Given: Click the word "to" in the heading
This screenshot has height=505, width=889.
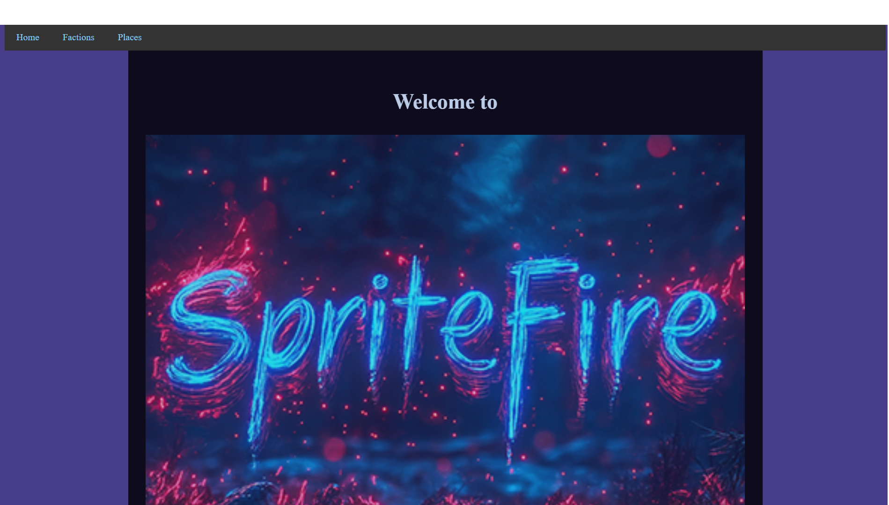Looking at the screenshot, I should pyautogui.click(x=489, y=102).
